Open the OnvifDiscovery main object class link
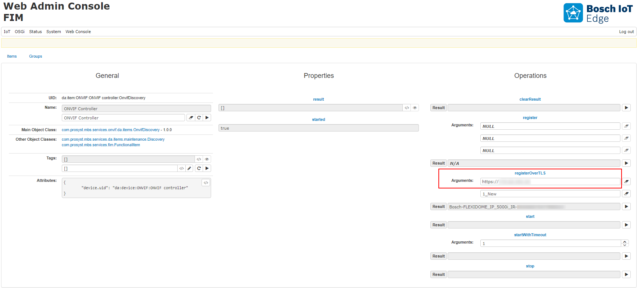 [x=110, y=130]
